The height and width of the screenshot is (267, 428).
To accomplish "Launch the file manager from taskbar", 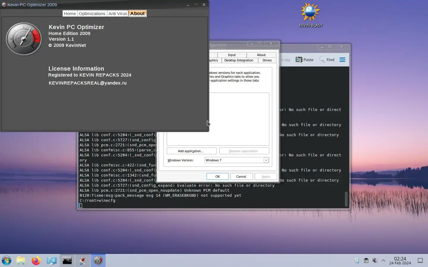I will coord(21,261).
